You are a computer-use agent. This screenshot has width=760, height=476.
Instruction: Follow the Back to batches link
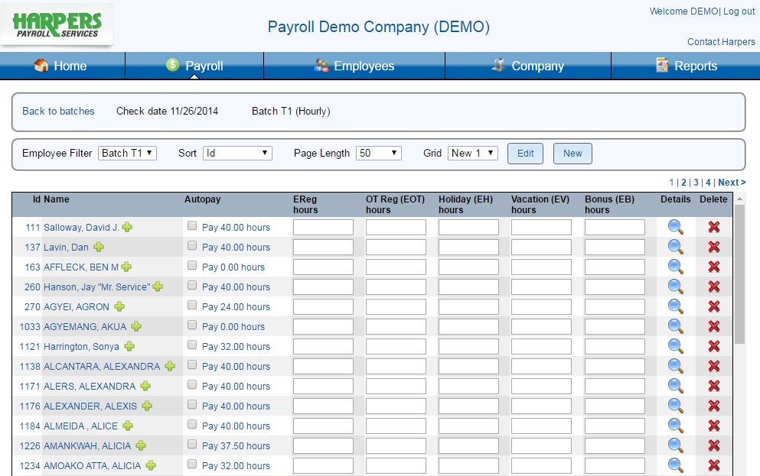[x=58, y=111]
